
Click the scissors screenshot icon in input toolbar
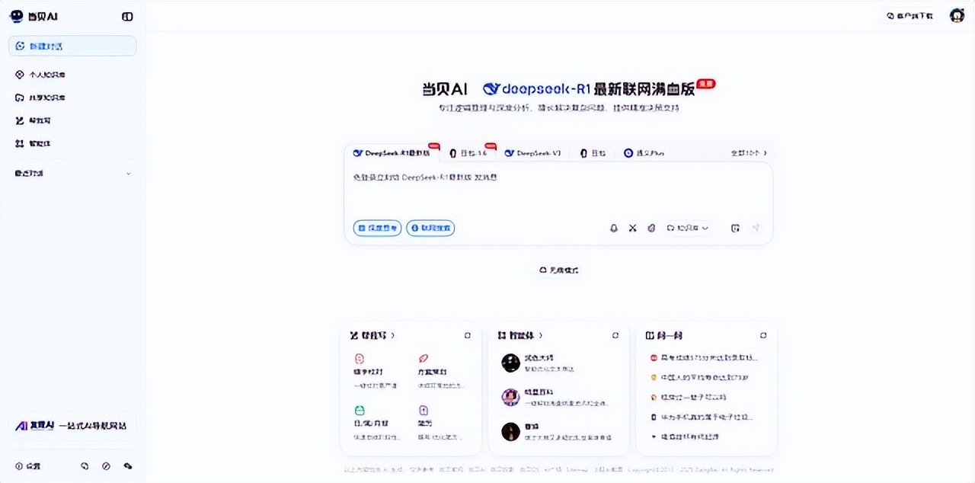(632, 228)
